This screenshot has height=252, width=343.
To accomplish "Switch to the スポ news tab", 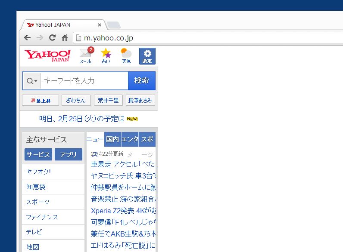I will [x=147, y=139].
